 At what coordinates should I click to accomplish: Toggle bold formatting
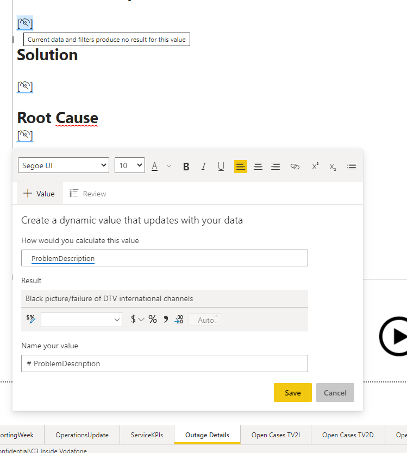186,167
